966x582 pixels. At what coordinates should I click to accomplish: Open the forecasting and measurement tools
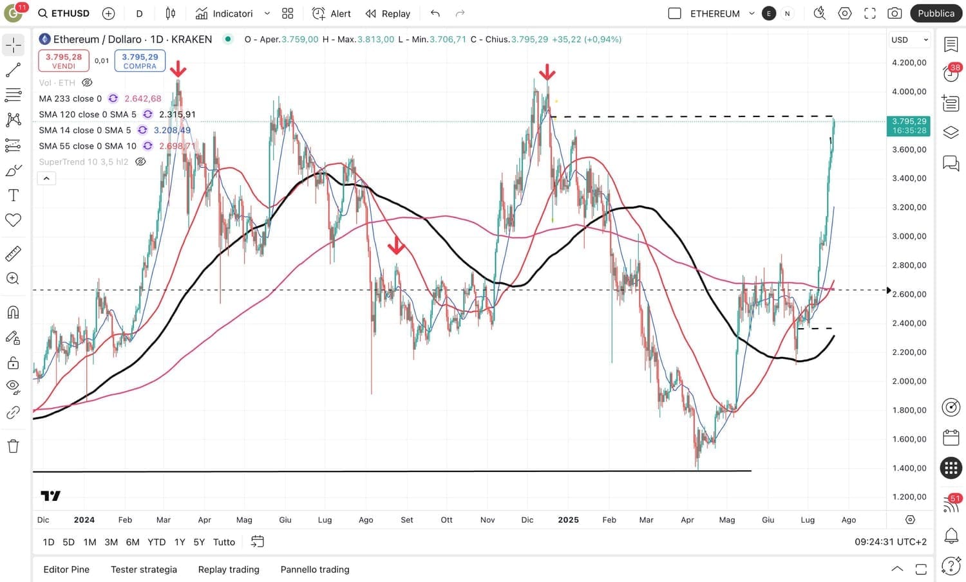14,145
